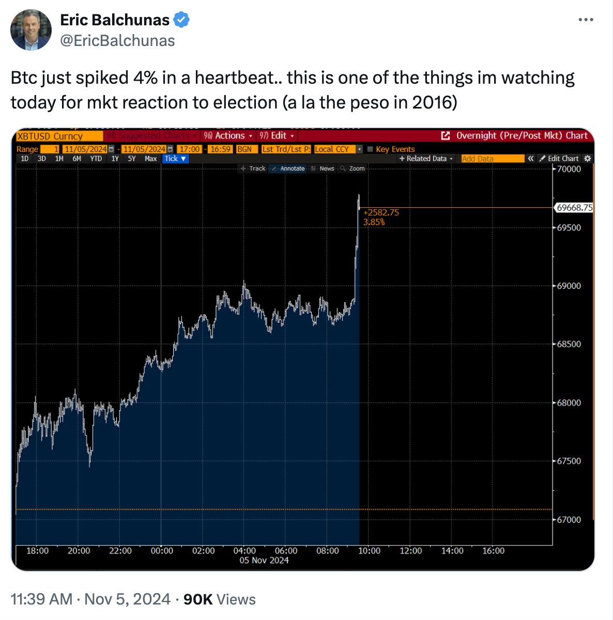This screenshot has width=613, height=620.
Task: Expand the Actions dropdown menu
Action: (228, 135)
